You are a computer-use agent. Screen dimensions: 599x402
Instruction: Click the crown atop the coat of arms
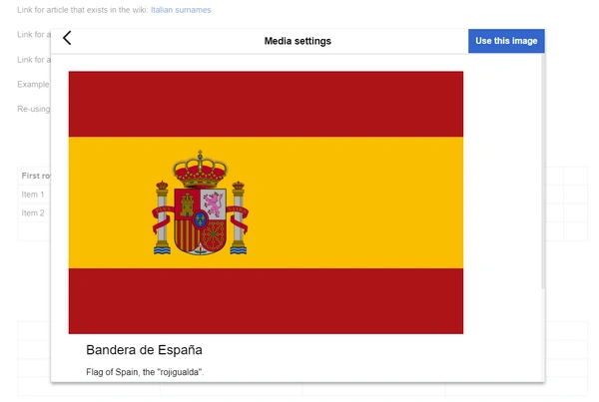click(200, 170)
